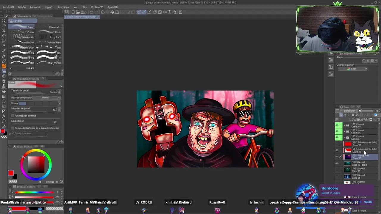Image resolution: width=381 pixels, height=214 pixels.
Task: Click the Fill icon in command bar
Action: (x=112, y=12)
